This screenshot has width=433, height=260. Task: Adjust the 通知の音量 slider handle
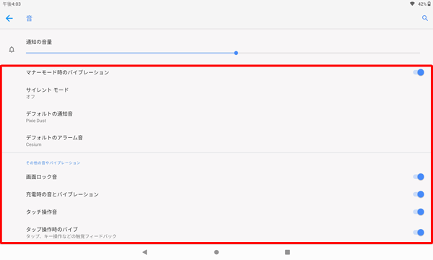[236, 53]
